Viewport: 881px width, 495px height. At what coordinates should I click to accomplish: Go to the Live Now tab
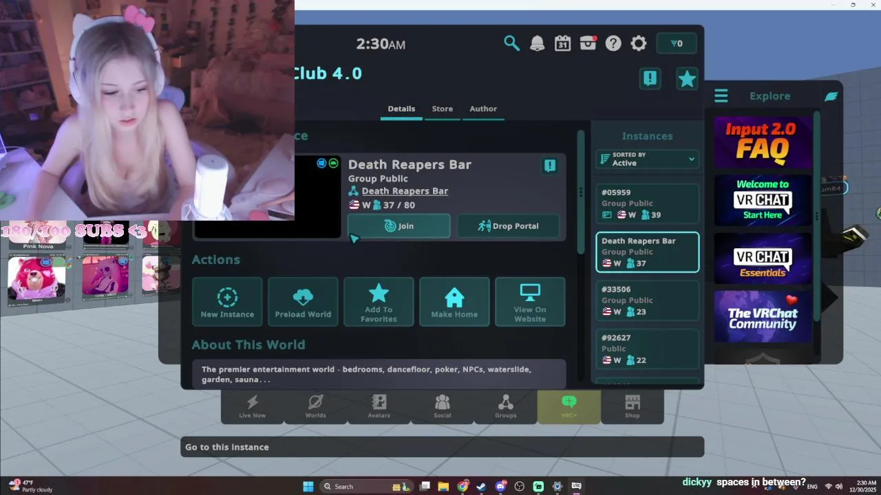252,406
